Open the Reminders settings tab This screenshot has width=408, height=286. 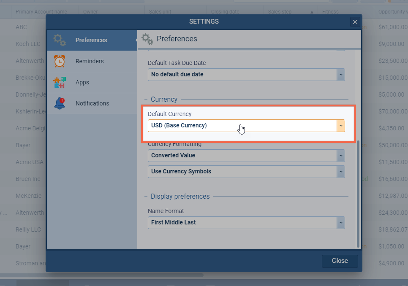pyautogui.click(x=92, y=61)
